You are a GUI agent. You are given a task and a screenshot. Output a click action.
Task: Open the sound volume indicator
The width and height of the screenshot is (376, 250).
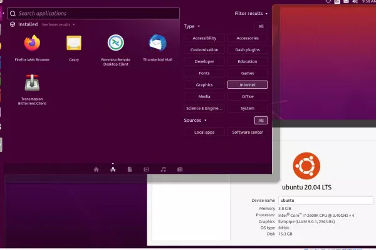click(x=355, y=1)
